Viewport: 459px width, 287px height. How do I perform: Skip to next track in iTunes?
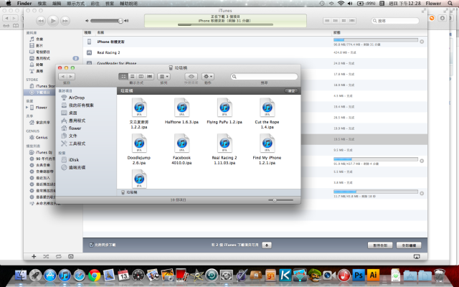click(65, 21)
